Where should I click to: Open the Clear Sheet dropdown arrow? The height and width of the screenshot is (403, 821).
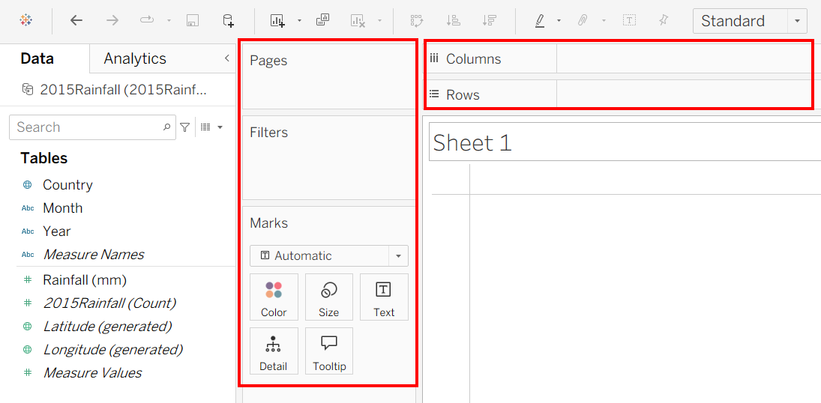[379, 21]
